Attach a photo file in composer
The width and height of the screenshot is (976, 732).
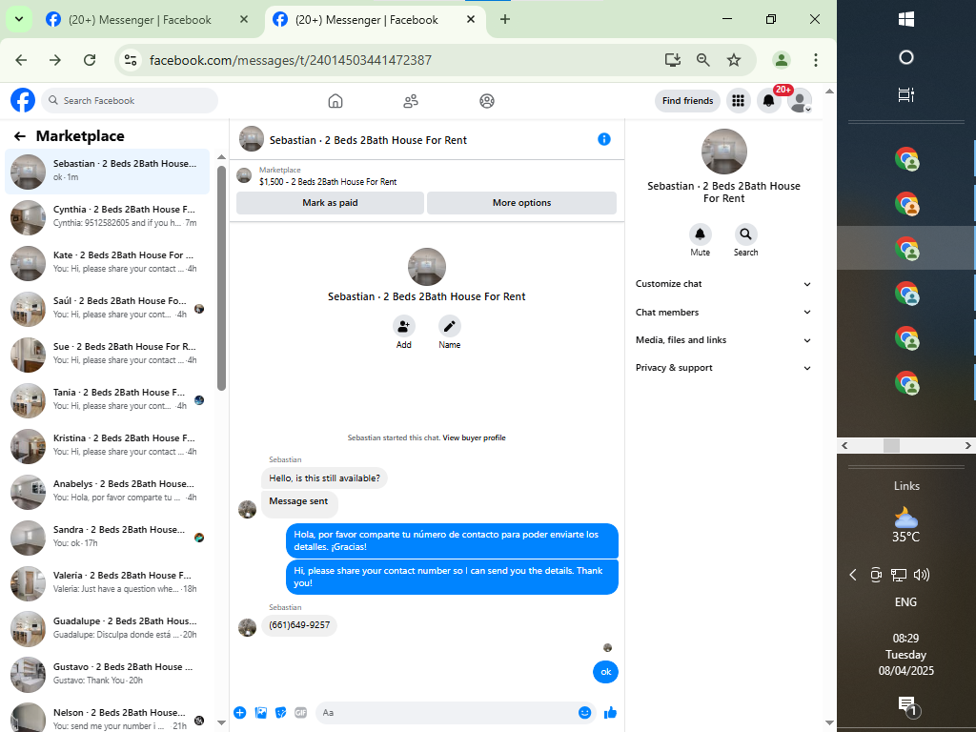pos(261,713)
